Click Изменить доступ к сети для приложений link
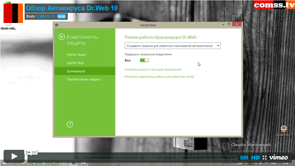Image resolution: width=295 pixels, height=166 pixels. pos(153,70)
